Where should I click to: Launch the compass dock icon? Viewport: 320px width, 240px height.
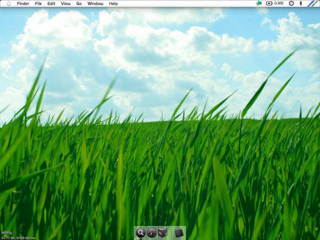coord(151,233)
